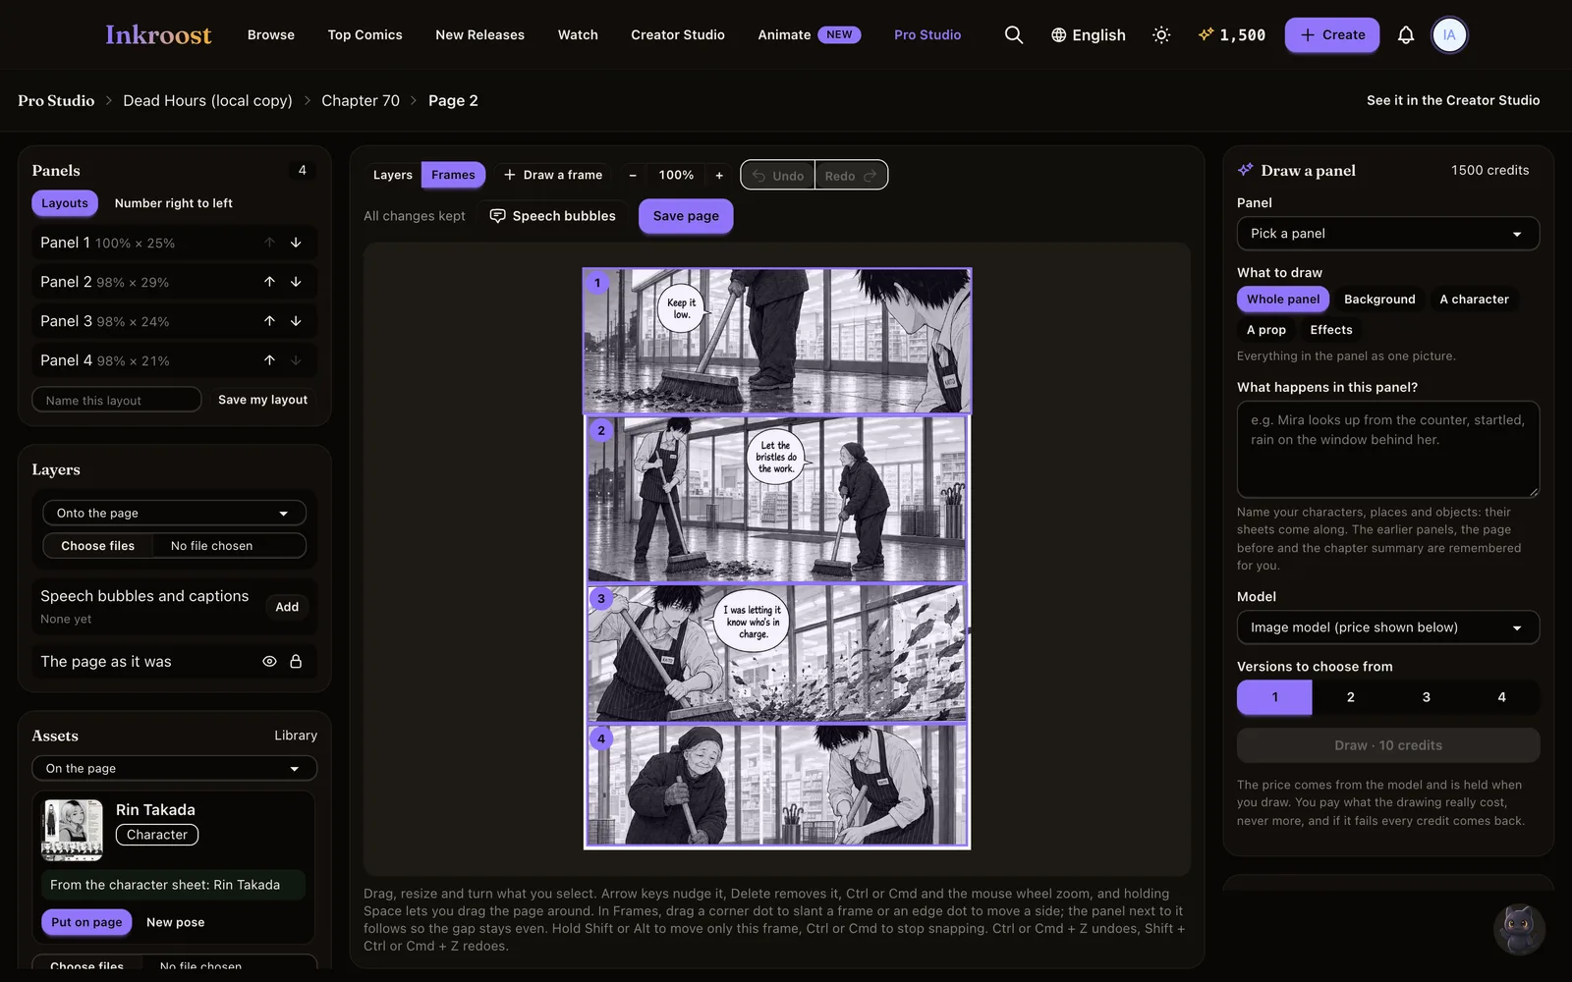Click 'Put on page' for Rin Takada
The image size is (1572, 982).
tap(86, 922)
